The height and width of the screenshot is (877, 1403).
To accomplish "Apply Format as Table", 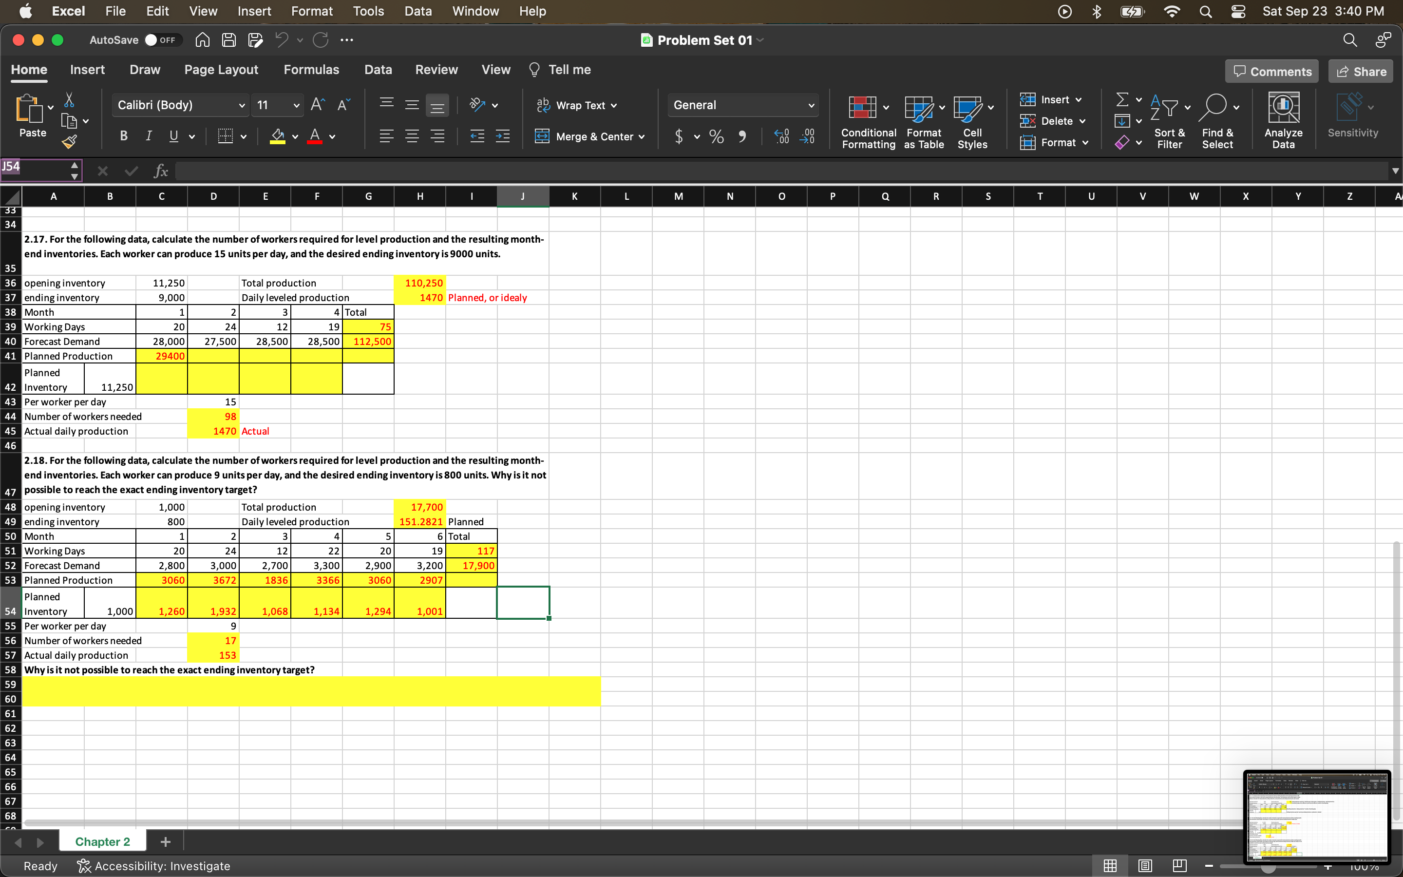I will click(x=923, y=119).
